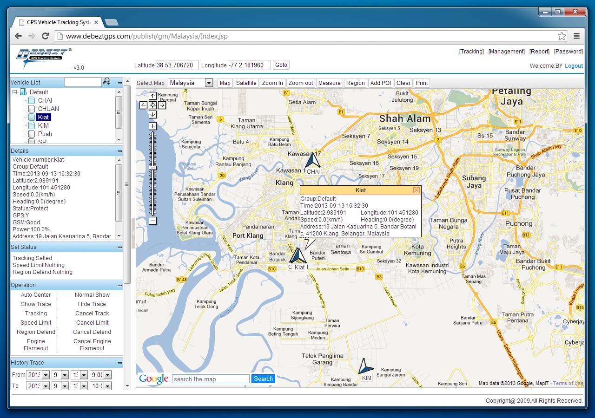Click the Show Trace operation
595x418 pixels.
(36, 304)
